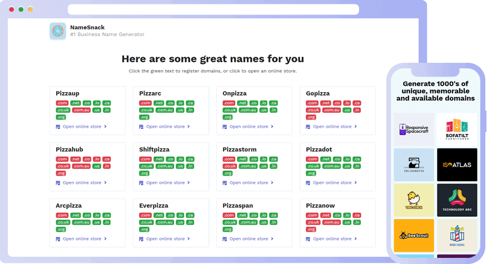Click the chevron arrow after Pizzaspan's store link
This screenshot has width=487, height=264.
272,239
